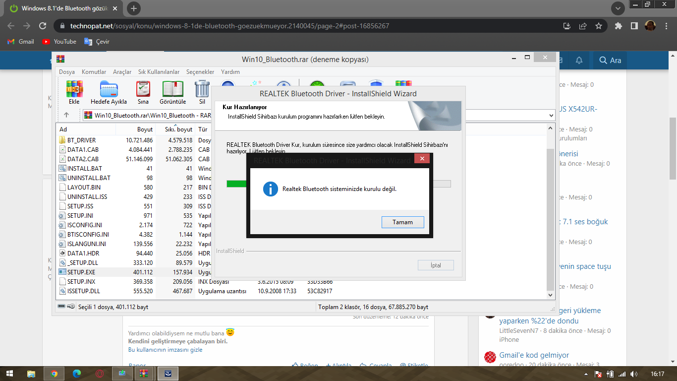This screenshot has height=381, width=677.
Task: Select the Windows 8.1'de Bluetooth tab
Action: [x=63, y=8]
